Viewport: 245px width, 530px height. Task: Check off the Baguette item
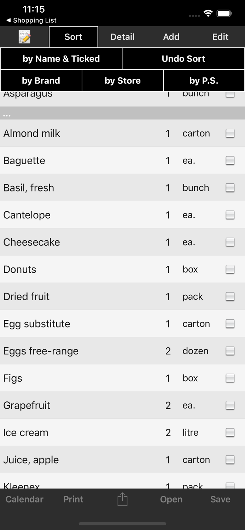click(x=230, y=160)
